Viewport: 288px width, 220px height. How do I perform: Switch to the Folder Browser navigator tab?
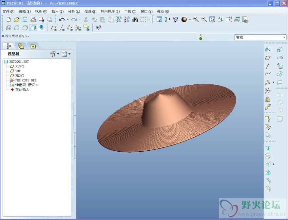(21, 46)
